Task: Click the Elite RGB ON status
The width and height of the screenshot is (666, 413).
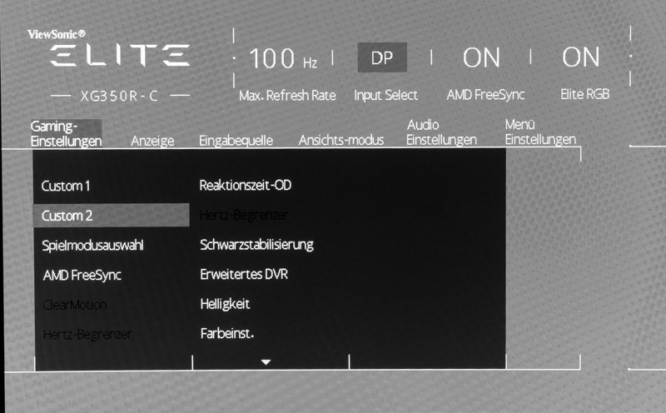Action: tap(580, 57)
